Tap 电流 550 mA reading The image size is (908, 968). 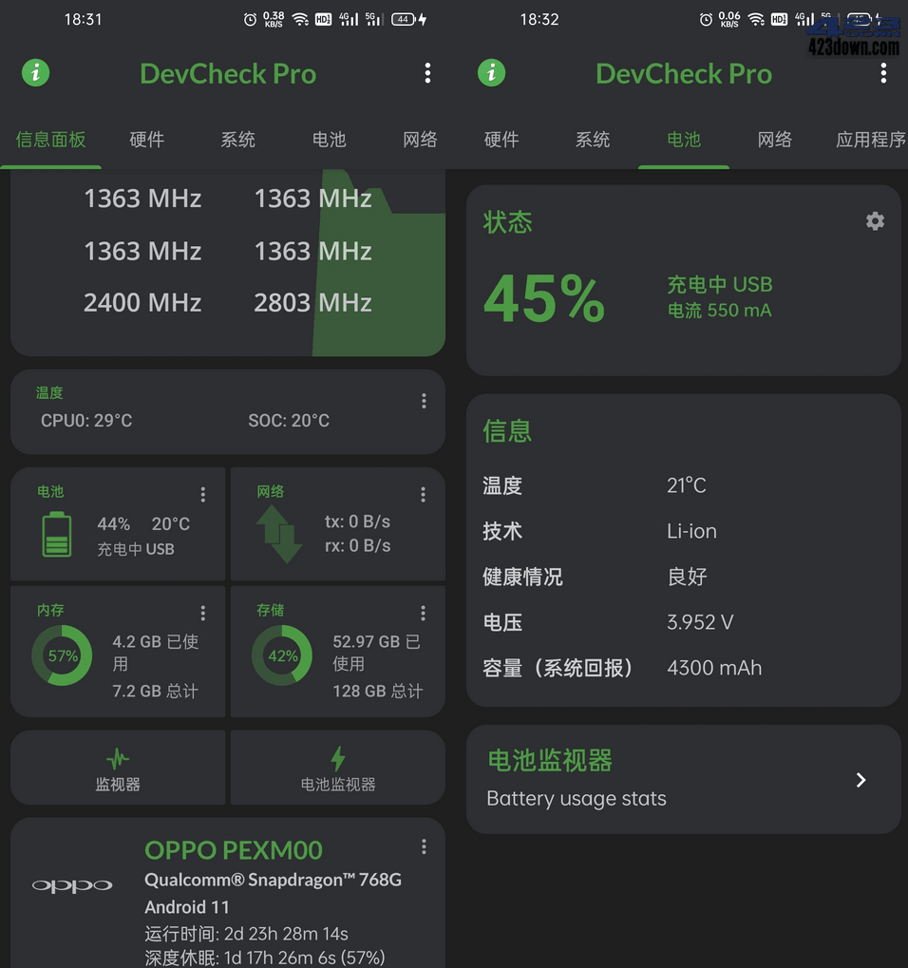[x=720, y=311]
